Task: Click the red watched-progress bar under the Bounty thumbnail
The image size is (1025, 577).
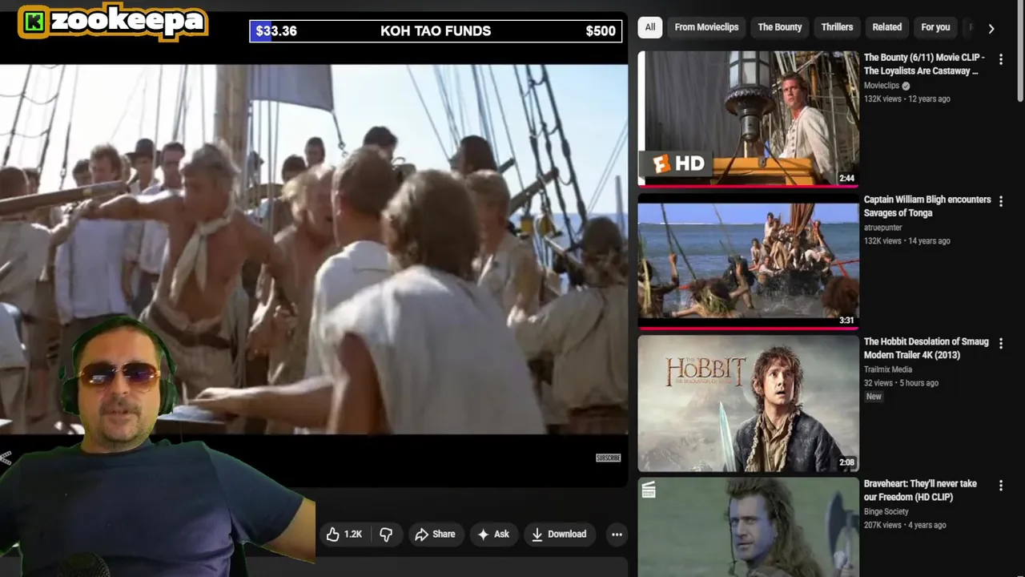Action: pos(748,185)
